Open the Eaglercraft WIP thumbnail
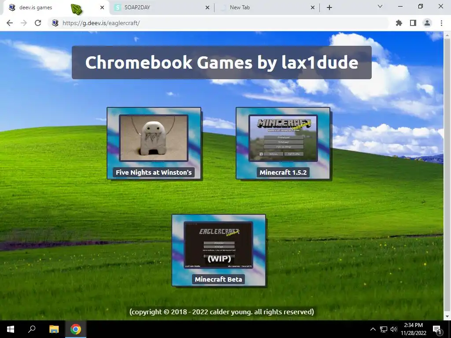The height and width of the screenshot is (338, 451). pos(218,245)
